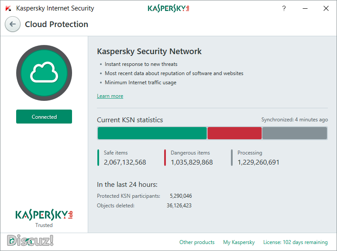The image size is (337, 251).
Task: Click the Safe items label
Action: coord(116,153)
